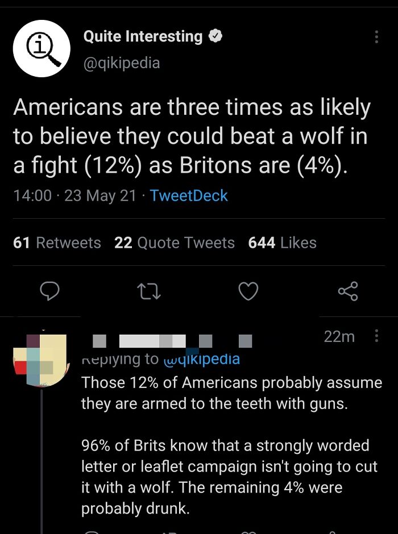
Task: Open the three-dot menu on the main tweet
Action: coord(376,36)
